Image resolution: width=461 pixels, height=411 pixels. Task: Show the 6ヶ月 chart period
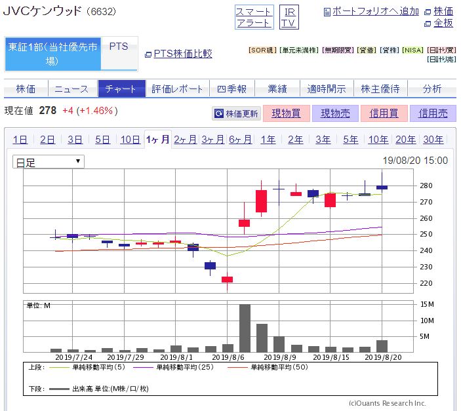click(241, 140)
